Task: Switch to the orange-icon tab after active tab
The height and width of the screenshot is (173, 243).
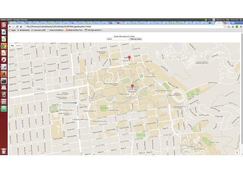Action: [226, 23]
